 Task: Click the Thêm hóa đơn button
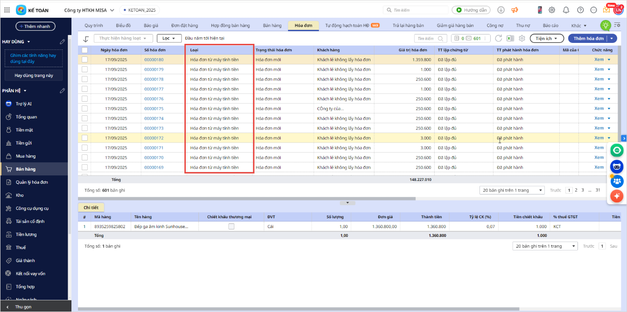point(588,39)
